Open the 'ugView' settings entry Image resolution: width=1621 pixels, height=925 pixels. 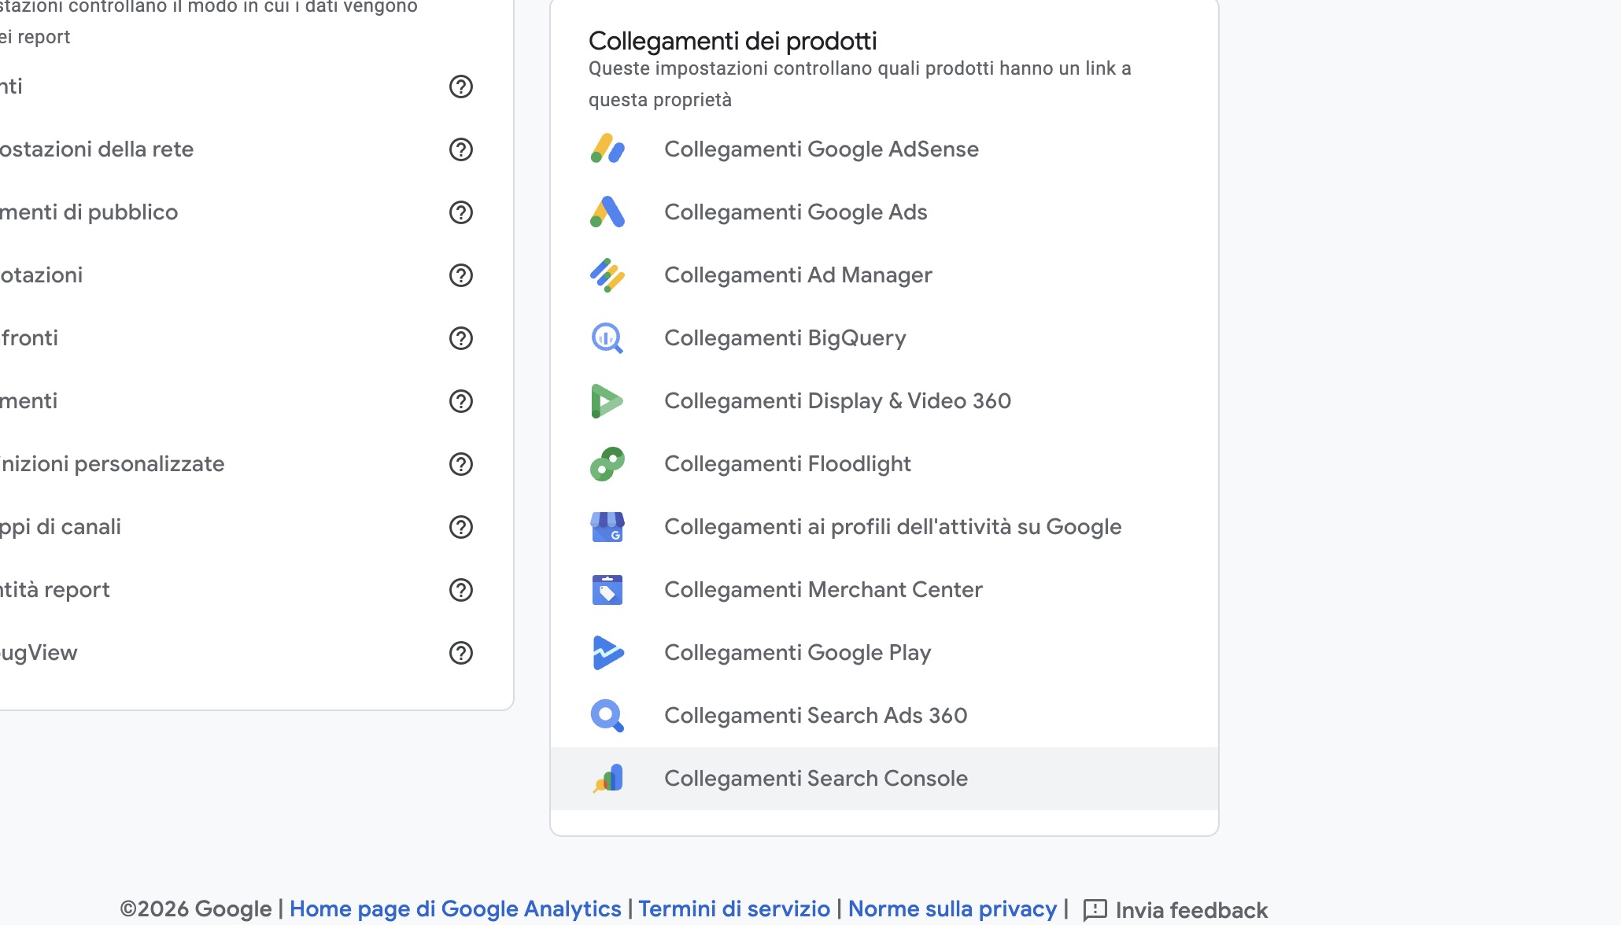(39, 653)
